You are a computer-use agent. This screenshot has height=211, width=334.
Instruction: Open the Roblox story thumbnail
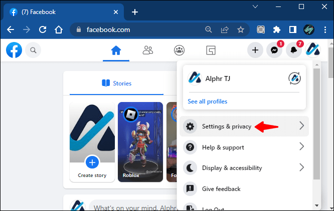(140, 142)
